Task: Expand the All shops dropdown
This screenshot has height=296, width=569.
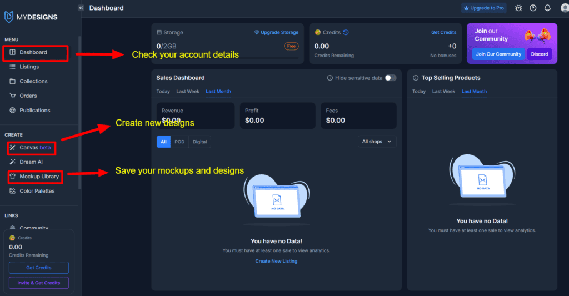Action: click(x=377, y=142)
